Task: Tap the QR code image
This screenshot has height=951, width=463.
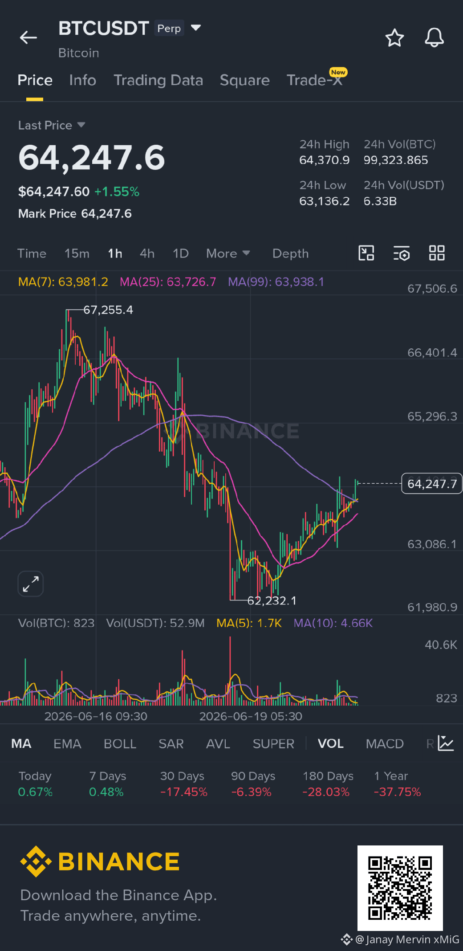Action: (400, 888)
